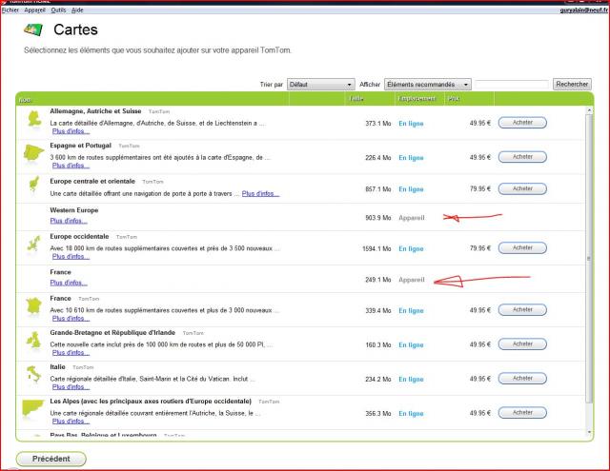Screen dimensions: 610x471
Task: Click the Europe occidentale map icon
Action: (34, 245)
